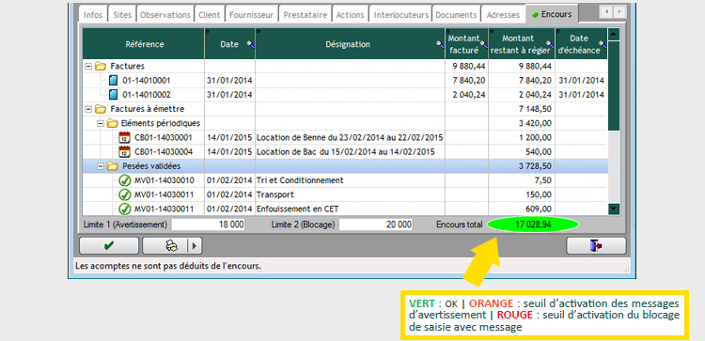Switch to the Actions tab
705x341 pixels.
(351, 15)
